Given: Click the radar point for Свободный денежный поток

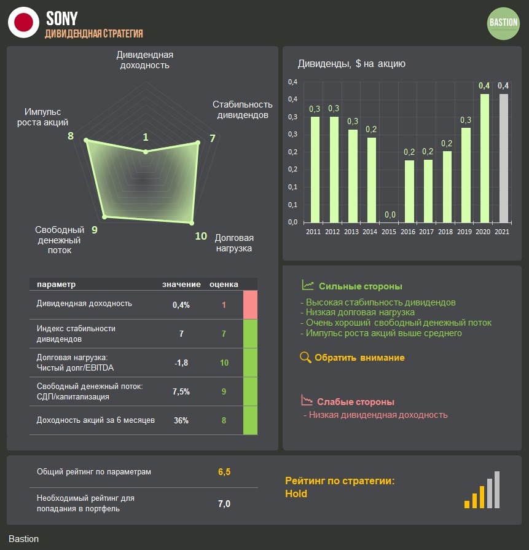Looking at the screenshot, I should [104, 217].
